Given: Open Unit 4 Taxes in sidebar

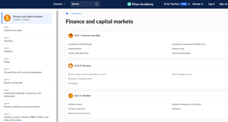Looking at the screenshot, I should (x=27, y=60).
